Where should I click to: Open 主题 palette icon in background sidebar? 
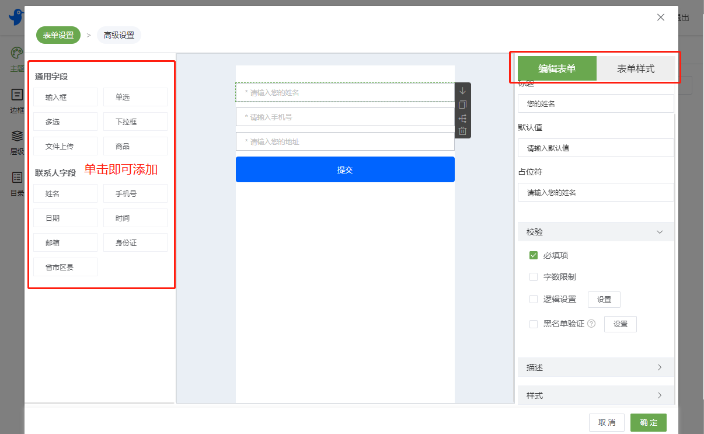[17, 53]
